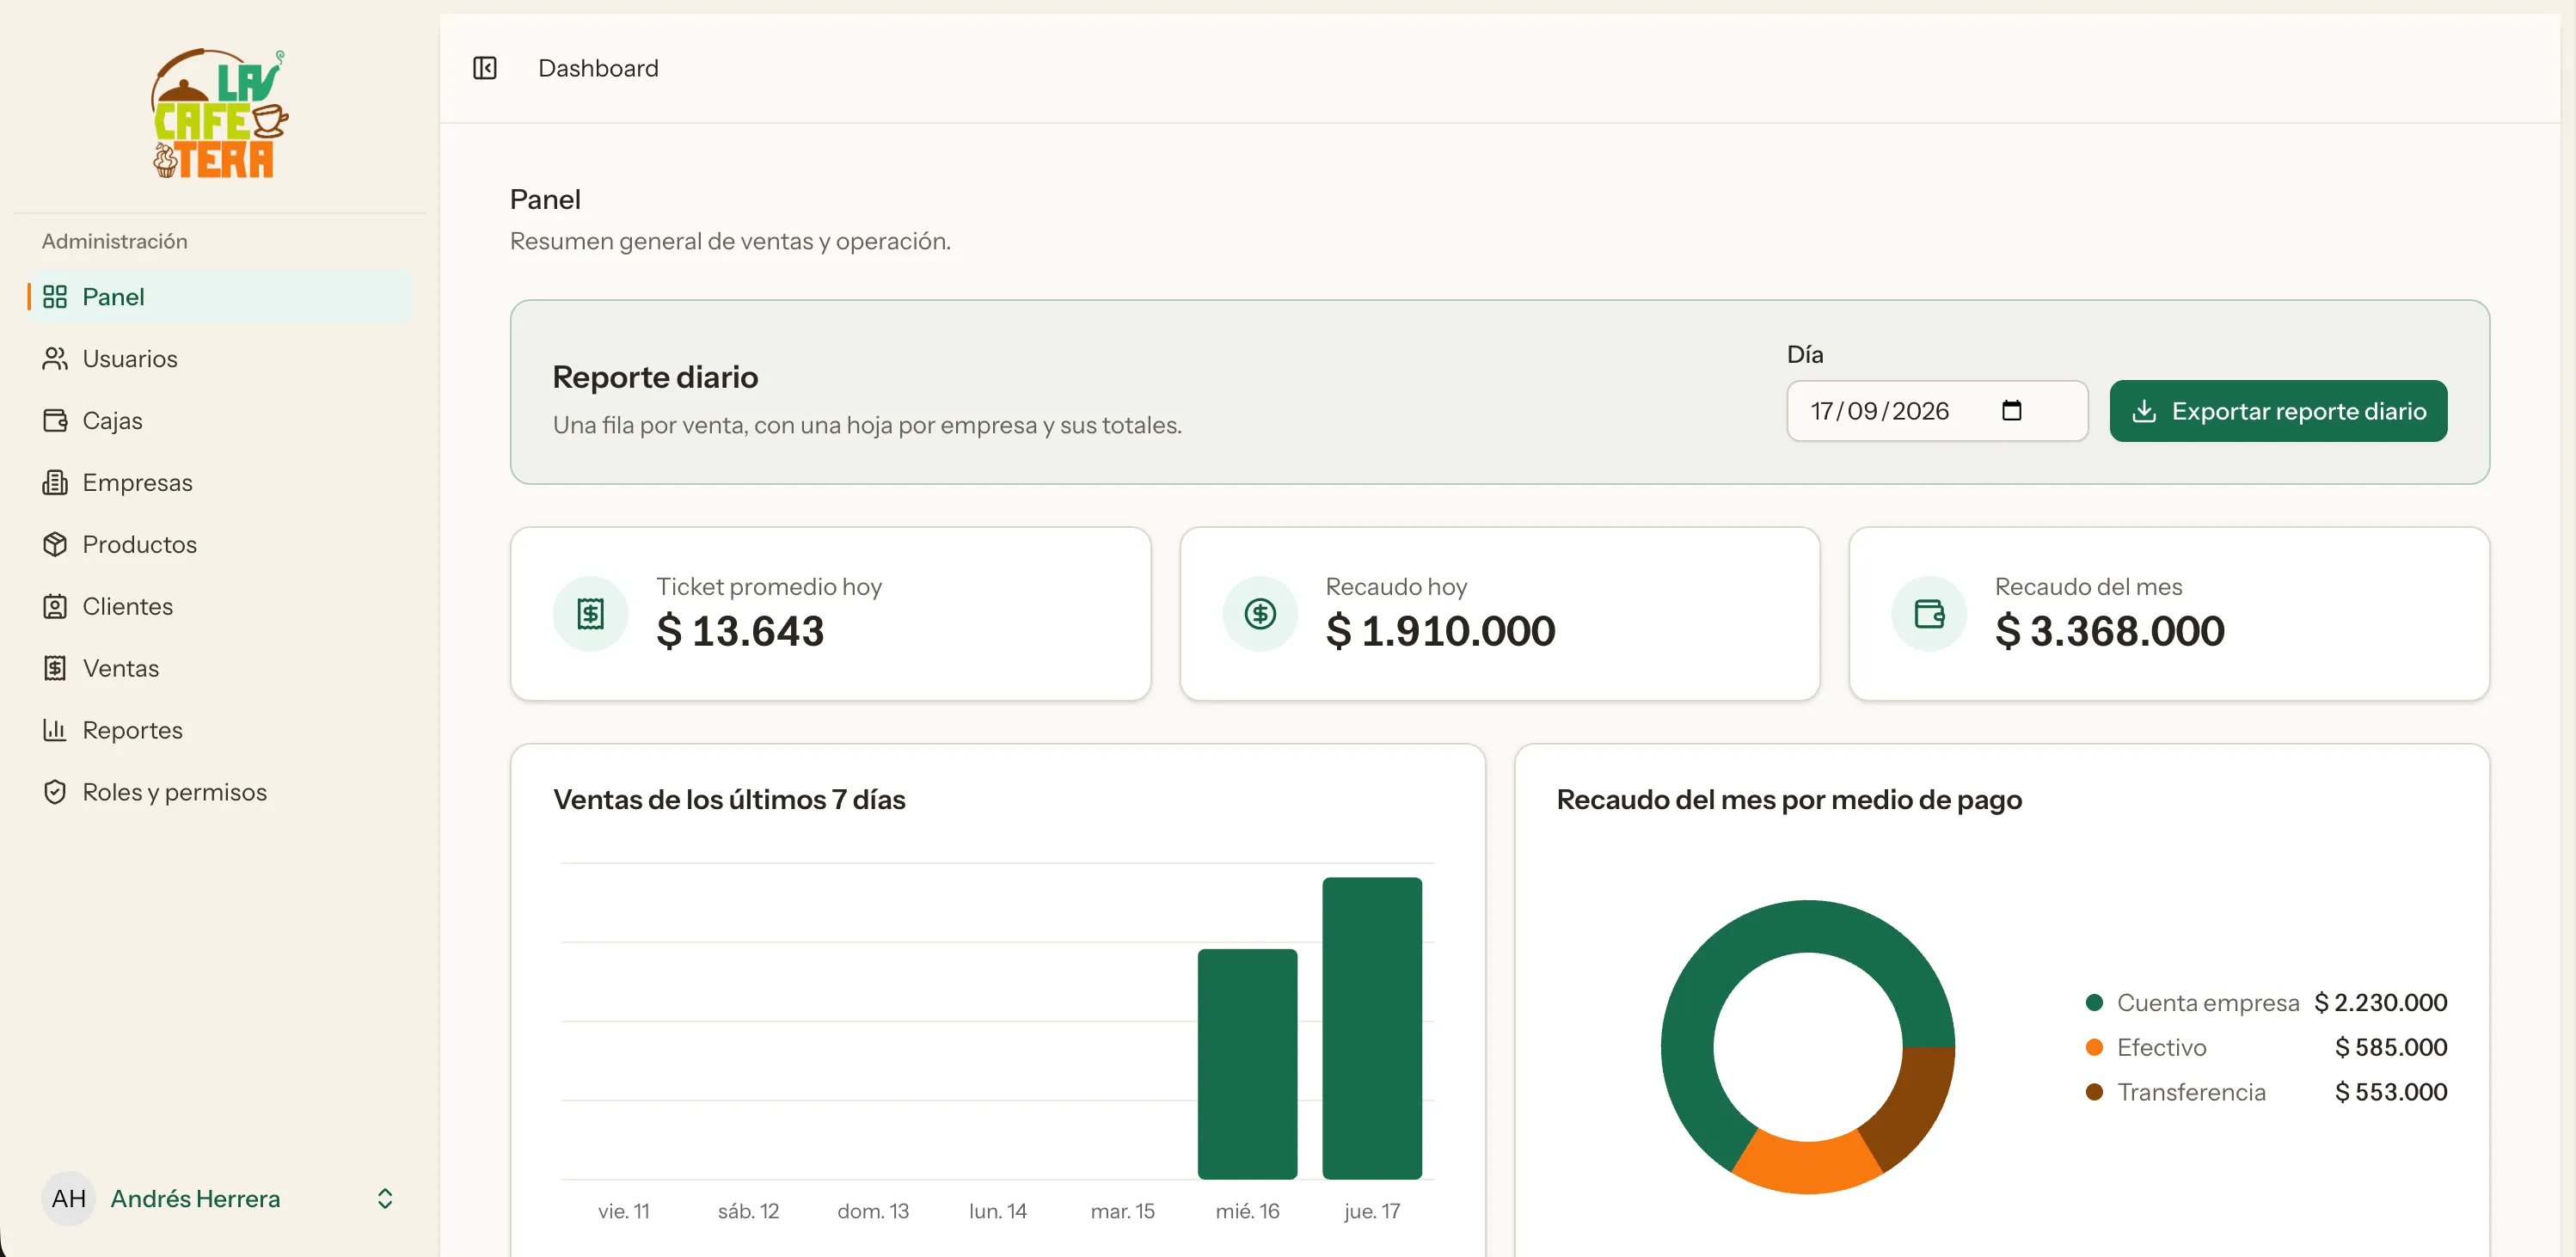
Task: Click the Recaudo del mes wallet icon
Action: pos(1929,614)
